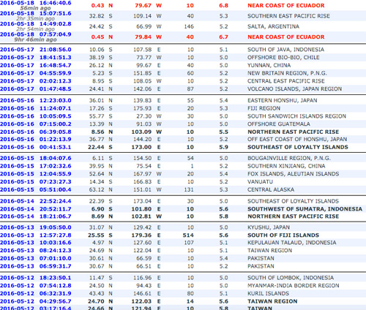Click the SOUTH OF FIJI ISLANDS region text
Screen dimensions: 366x310
(283, 235)
